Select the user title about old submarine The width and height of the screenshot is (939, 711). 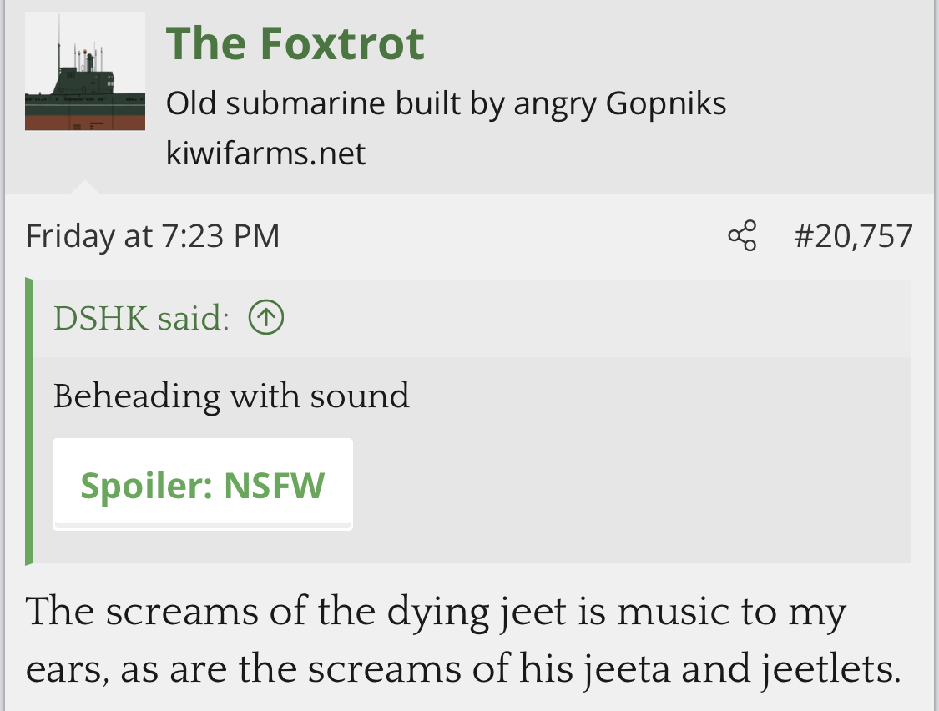[x=447, y=103]
